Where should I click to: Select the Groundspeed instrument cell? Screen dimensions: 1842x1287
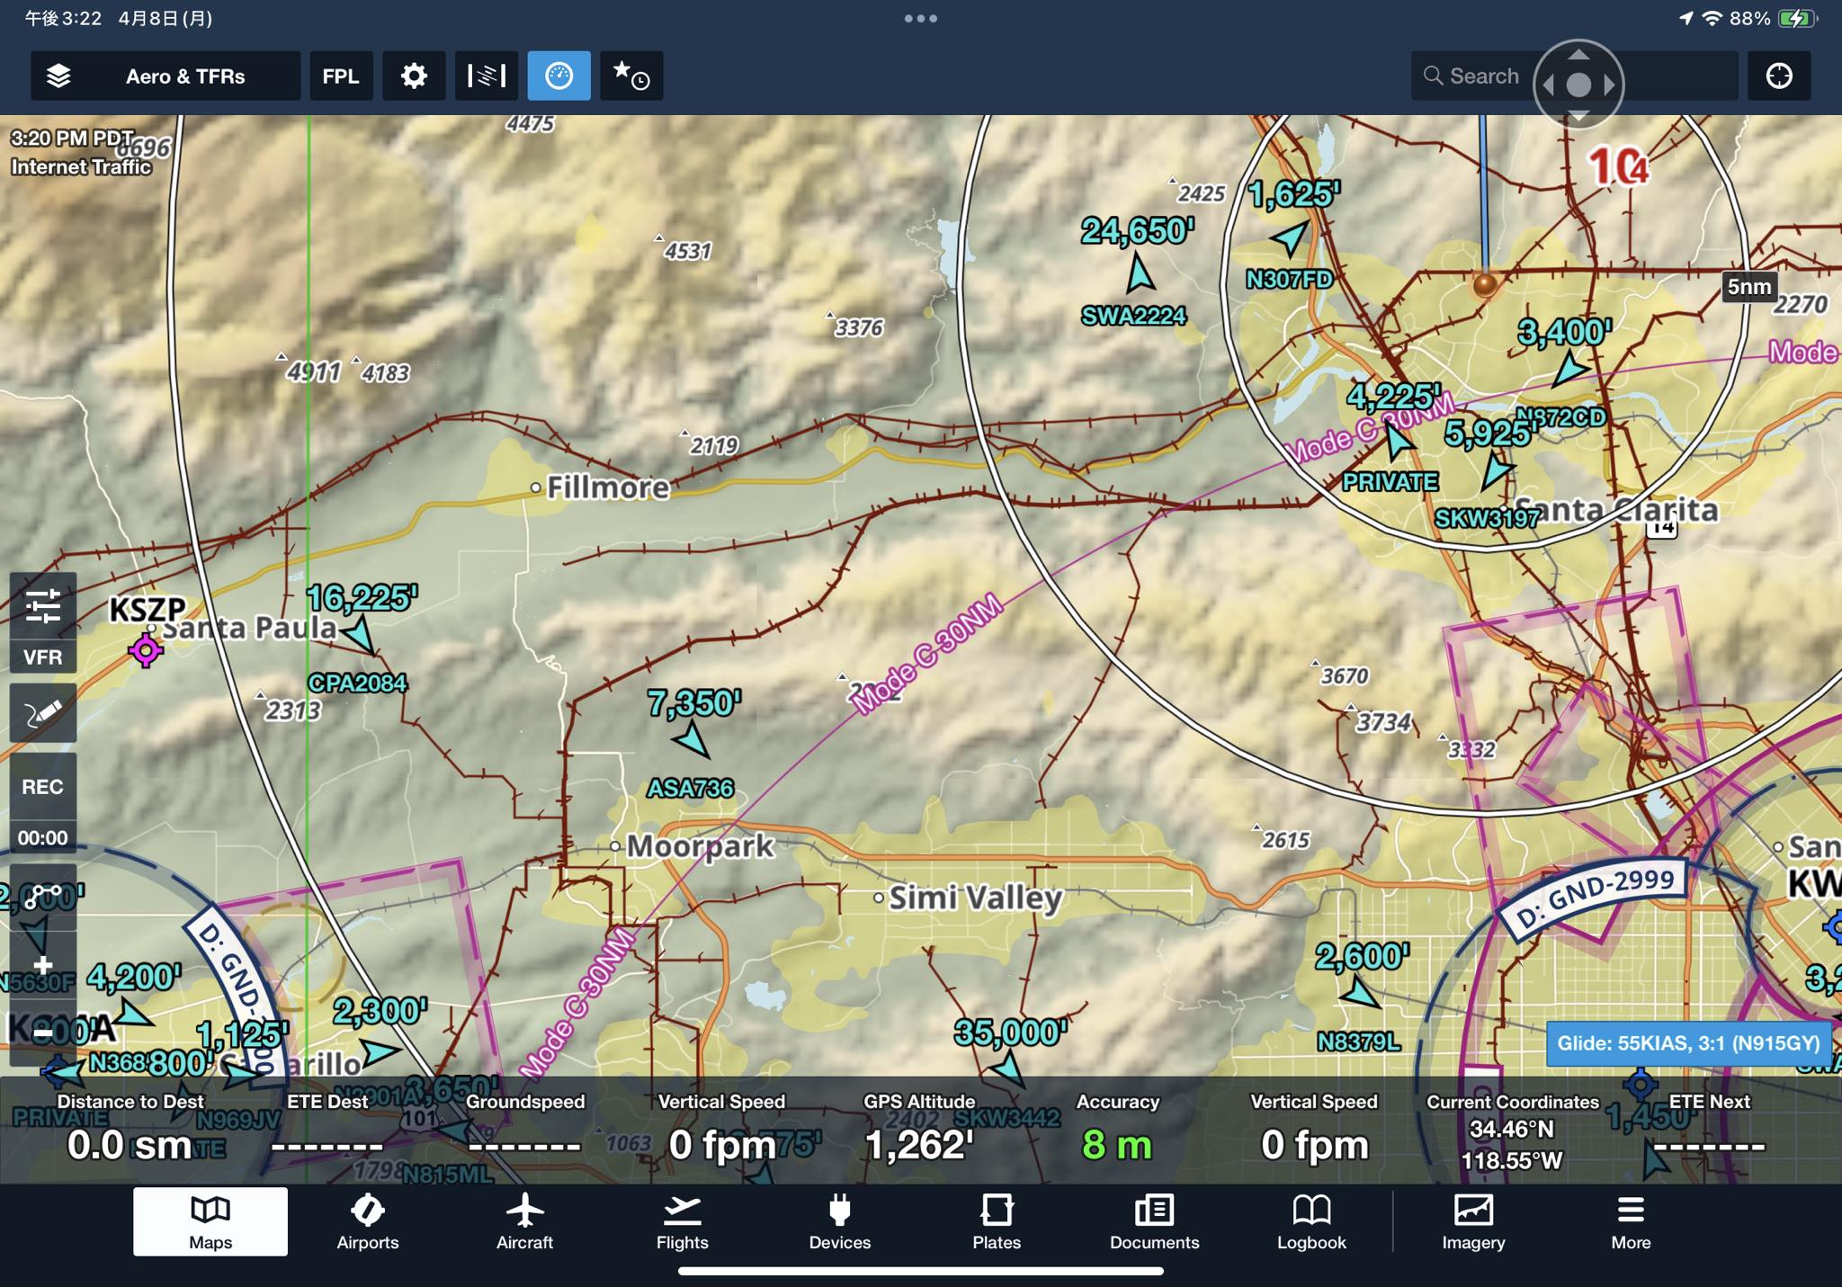525,1130
